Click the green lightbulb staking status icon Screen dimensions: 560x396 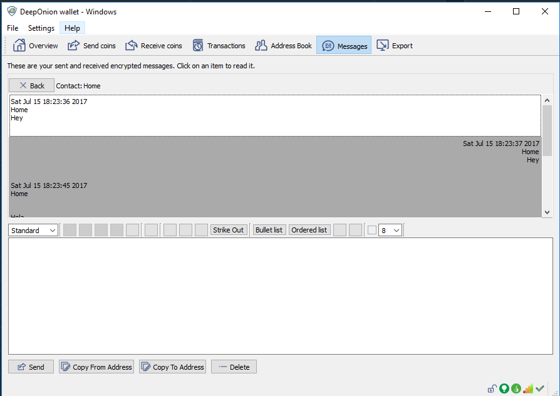click(x=504, y=388)
